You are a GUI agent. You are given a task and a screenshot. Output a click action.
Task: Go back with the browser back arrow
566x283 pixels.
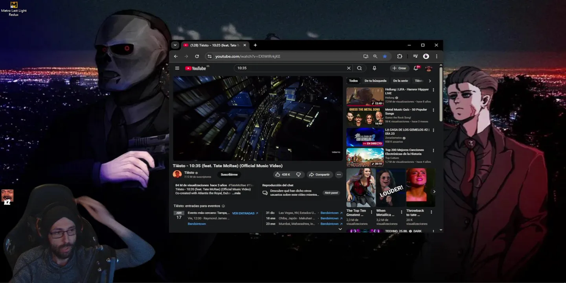point(176,56)
